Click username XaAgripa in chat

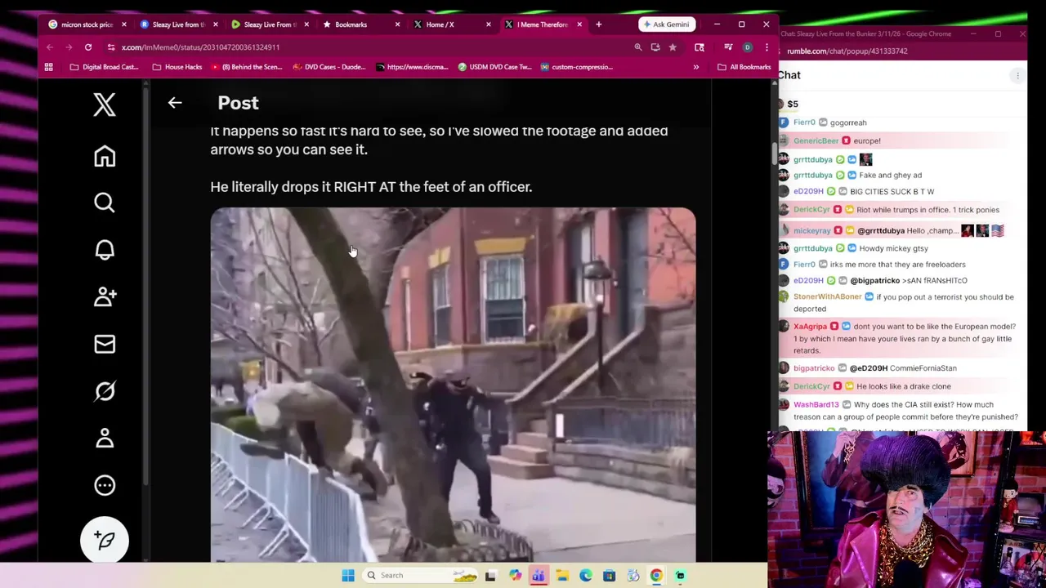810,327
